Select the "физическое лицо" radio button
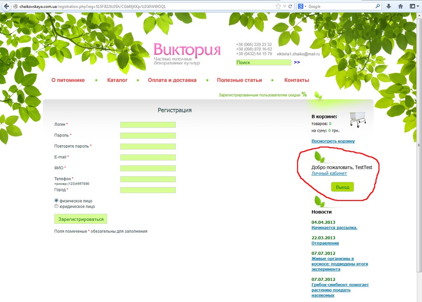 click(x=56, y=201)
